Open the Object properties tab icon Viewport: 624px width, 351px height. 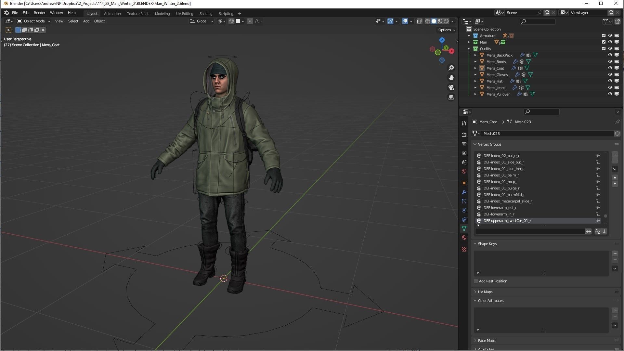[464, 183]
